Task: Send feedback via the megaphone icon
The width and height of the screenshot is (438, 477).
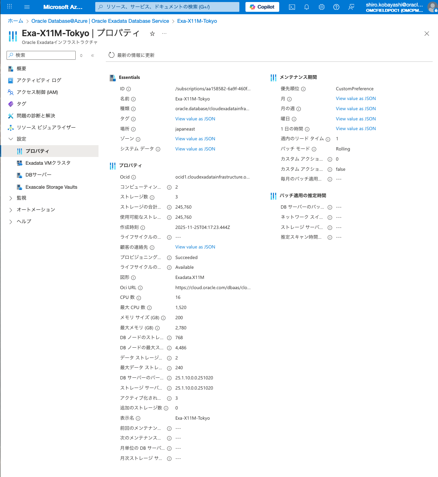Action: point(350,7)
